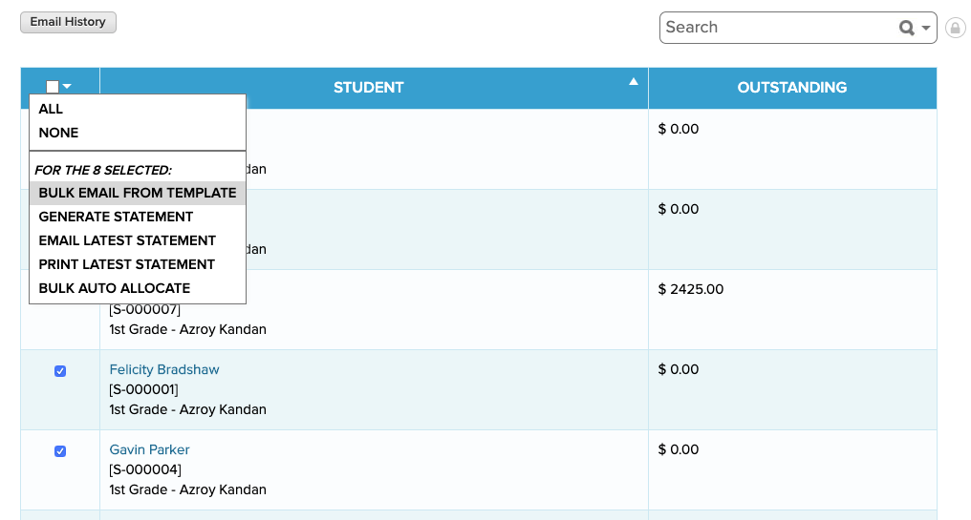Open Gavin Parker's student link
This screenshot has width=971, height=520.
[149, 450]
